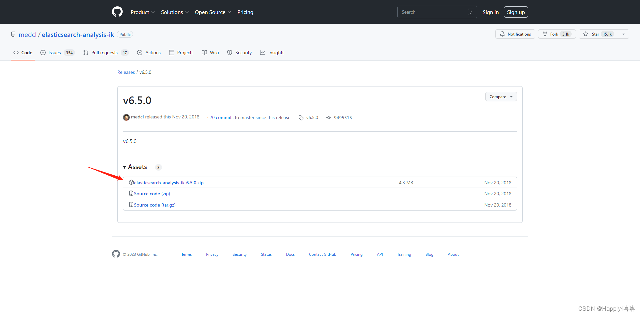The image size is (640, 315).
Task: Open the API footer link
Action: tap(380, 254)
